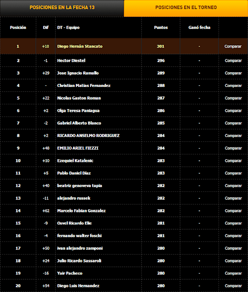
Task: Click the Puntos column header
Action: 161,27
